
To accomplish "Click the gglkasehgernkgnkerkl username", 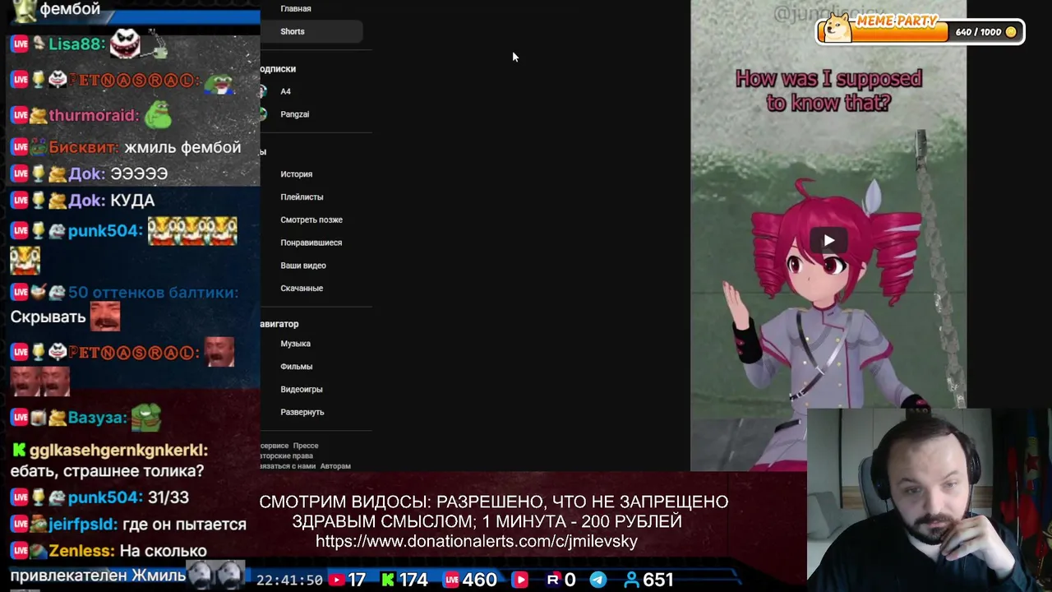I will (118, 451).
